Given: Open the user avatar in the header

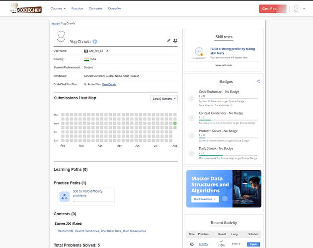Looking at the screenshot, I should (x=296, y=8).
